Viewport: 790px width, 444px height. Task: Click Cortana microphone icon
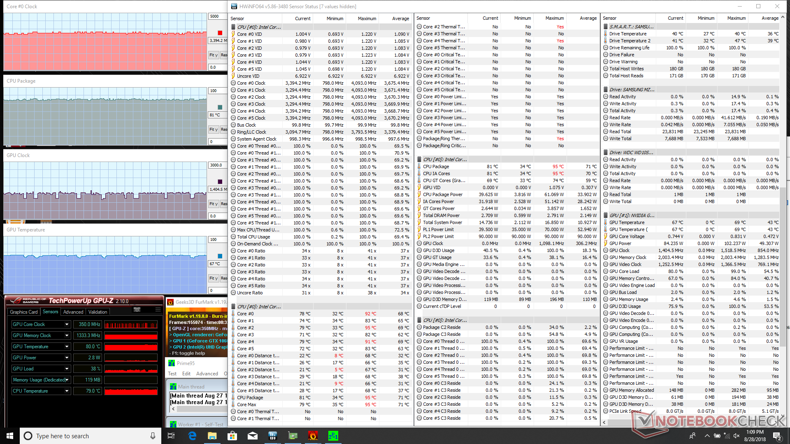[x=153, y=436]
